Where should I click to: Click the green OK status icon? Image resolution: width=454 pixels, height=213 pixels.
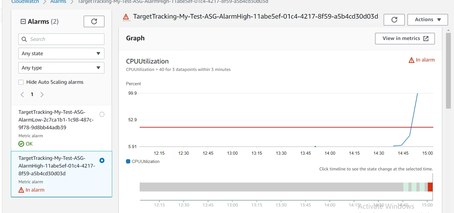(x=21, y=144)
